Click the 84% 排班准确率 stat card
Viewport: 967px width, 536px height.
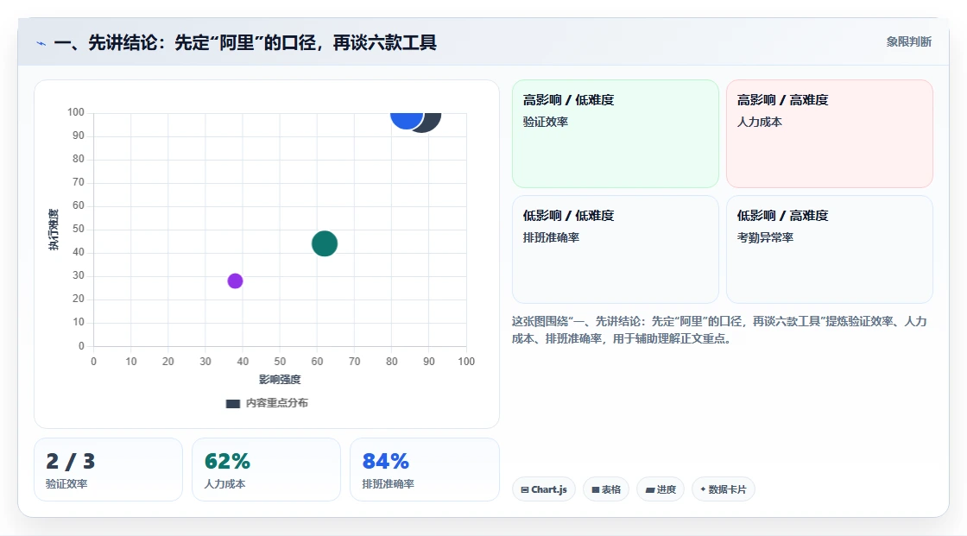click(424, 470)
